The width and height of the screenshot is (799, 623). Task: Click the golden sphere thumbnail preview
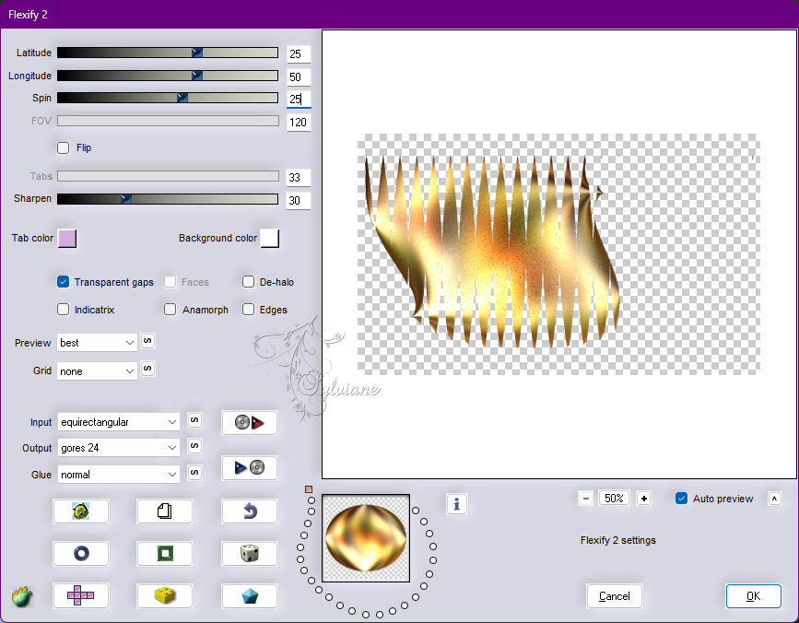pos(366,538)
